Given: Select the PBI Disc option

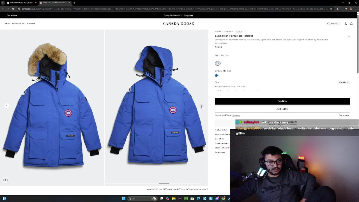Looking at the screenshot, I should click(x=218, y=63).
